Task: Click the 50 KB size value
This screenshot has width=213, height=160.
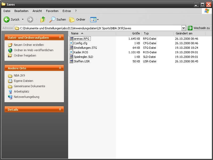Action: [136, 61]
